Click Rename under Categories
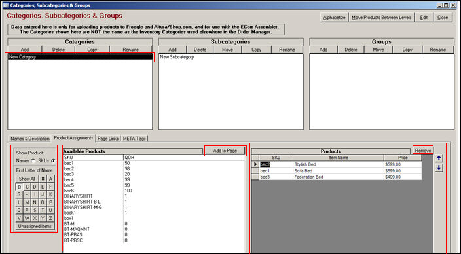The width and height of the screenshot is (461, 254). pos(131,50)
